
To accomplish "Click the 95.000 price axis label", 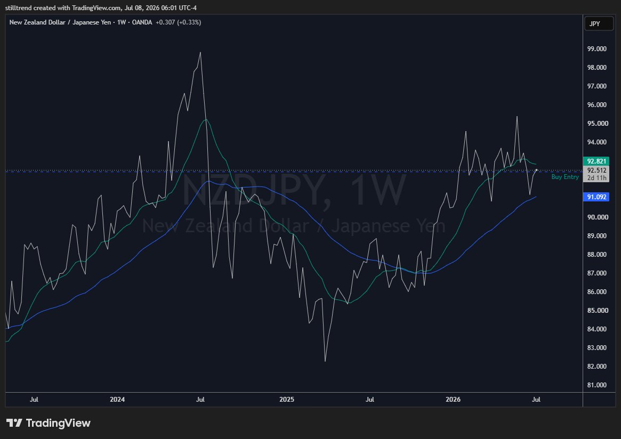I will pyautogui.click(x=597, y=124).
